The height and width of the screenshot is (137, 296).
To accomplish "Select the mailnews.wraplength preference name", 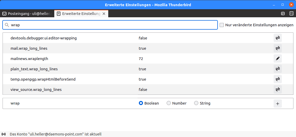I will [29, 59].
